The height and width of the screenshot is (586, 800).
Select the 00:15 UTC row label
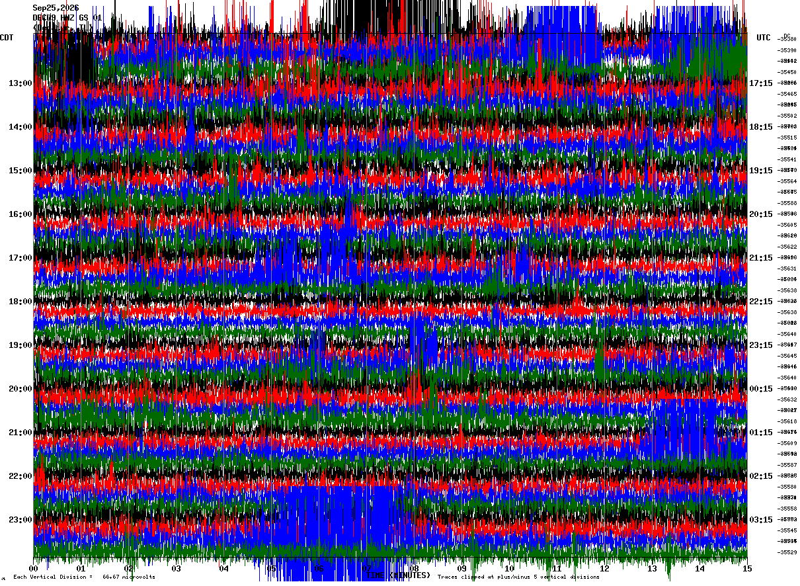tap(761, 389)
